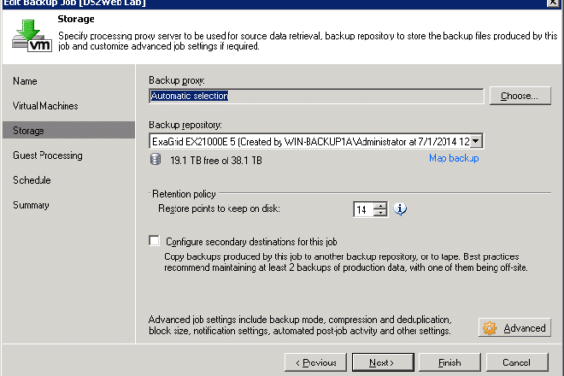The width and height of the screenshot is (564, 376).
Task: Close the Edit Backup Job dialog
Action: [x=553, y=3]
